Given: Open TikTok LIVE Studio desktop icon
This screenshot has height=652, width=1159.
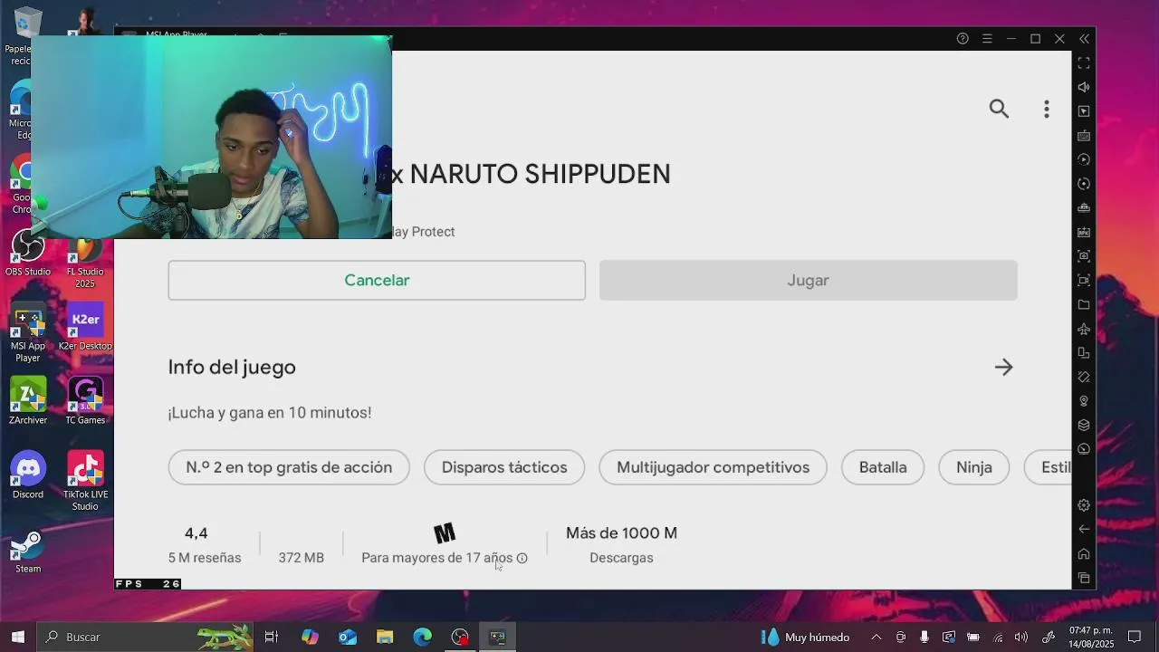Looking at the screenshot, I should 85,482.
